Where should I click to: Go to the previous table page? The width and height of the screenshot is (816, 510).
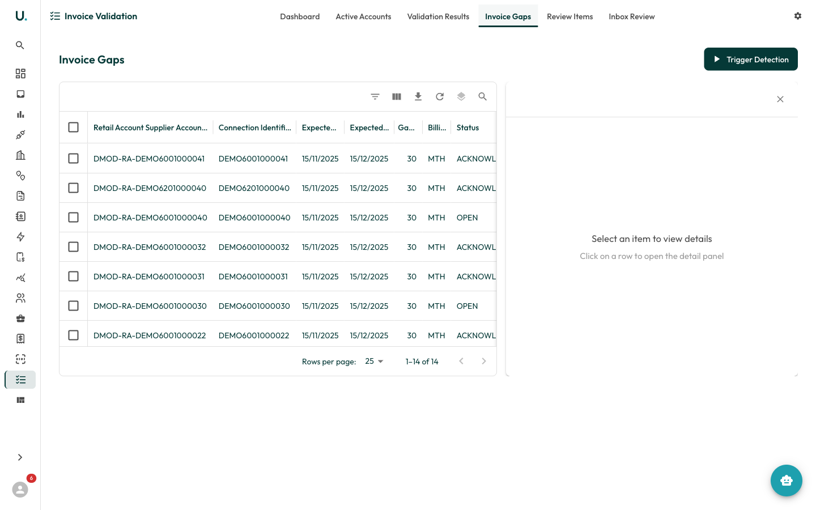click(x=461, y=362)
